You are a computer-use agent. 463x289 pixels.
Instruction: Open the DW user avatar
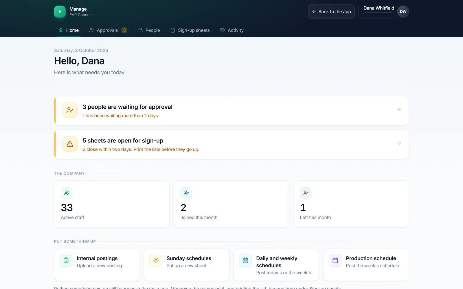click(x=403, y=12)
